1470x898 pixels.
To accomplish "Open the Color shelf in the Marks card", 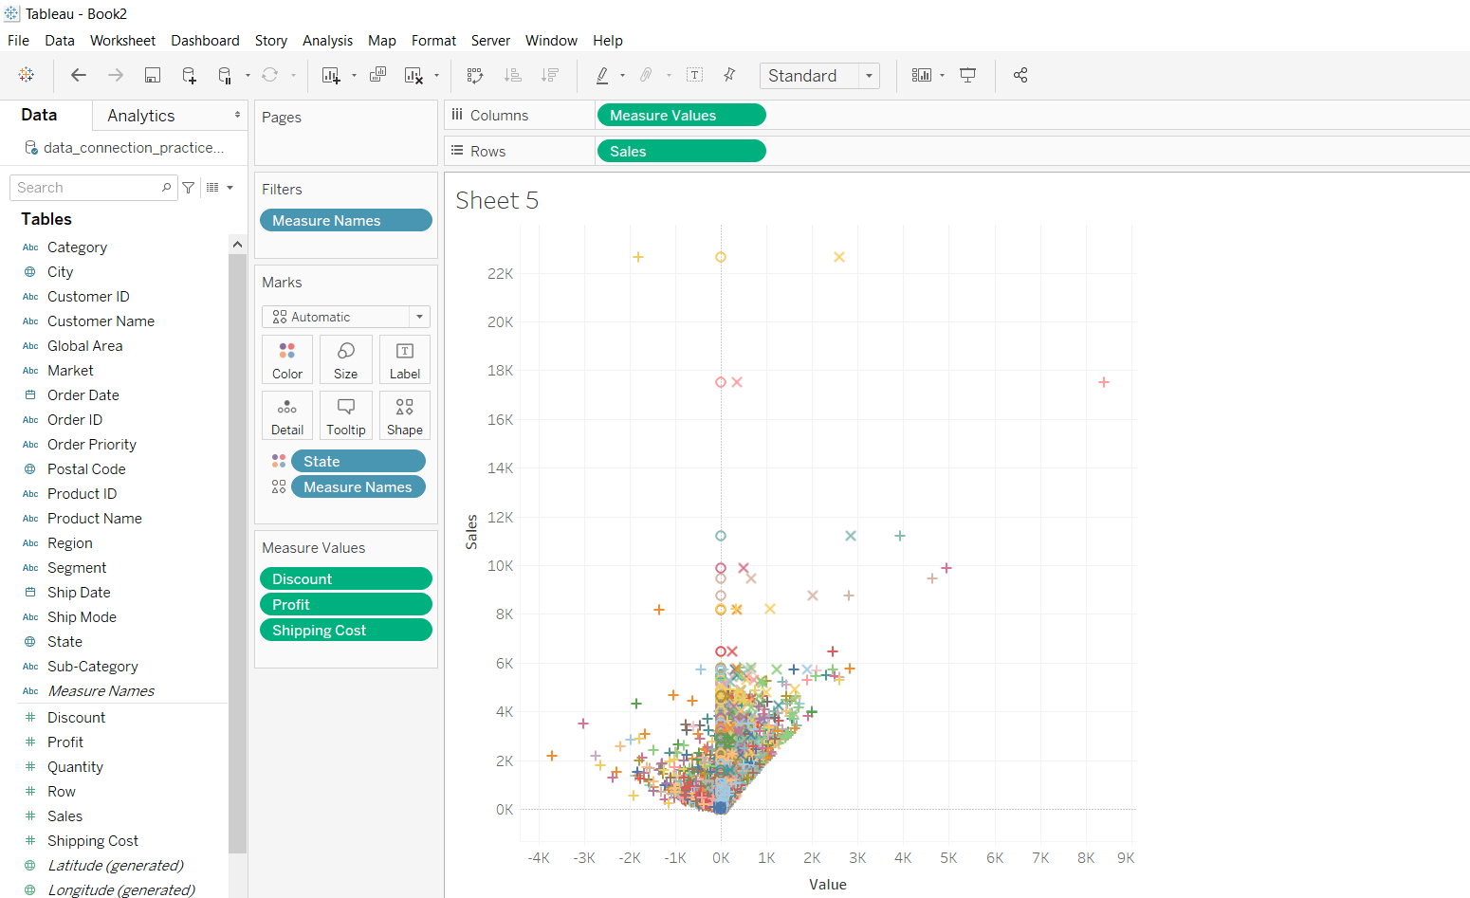I will coord(286,358).
